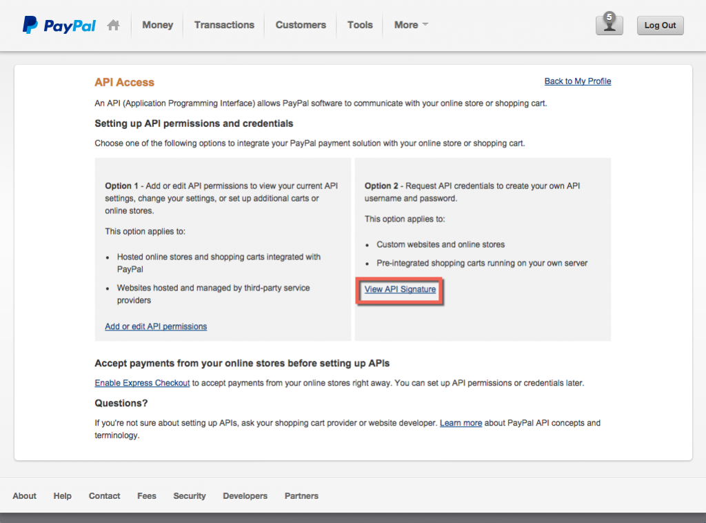Open notifications showing 5 alerts
Viewport: 706px width, 523px height.
[x=609, y=25]
